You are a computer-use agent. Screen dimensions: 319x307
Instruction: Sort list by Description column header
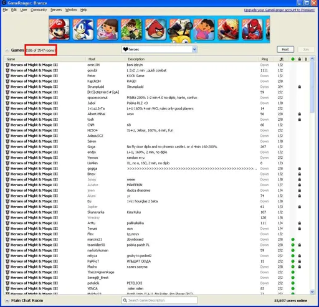(x=192, y=59)
